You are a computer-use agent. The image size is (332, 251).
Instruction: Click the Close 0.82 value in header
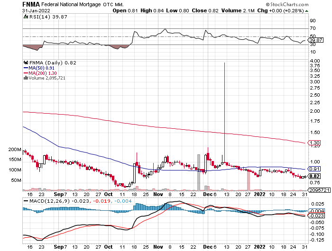pos(205,10)
